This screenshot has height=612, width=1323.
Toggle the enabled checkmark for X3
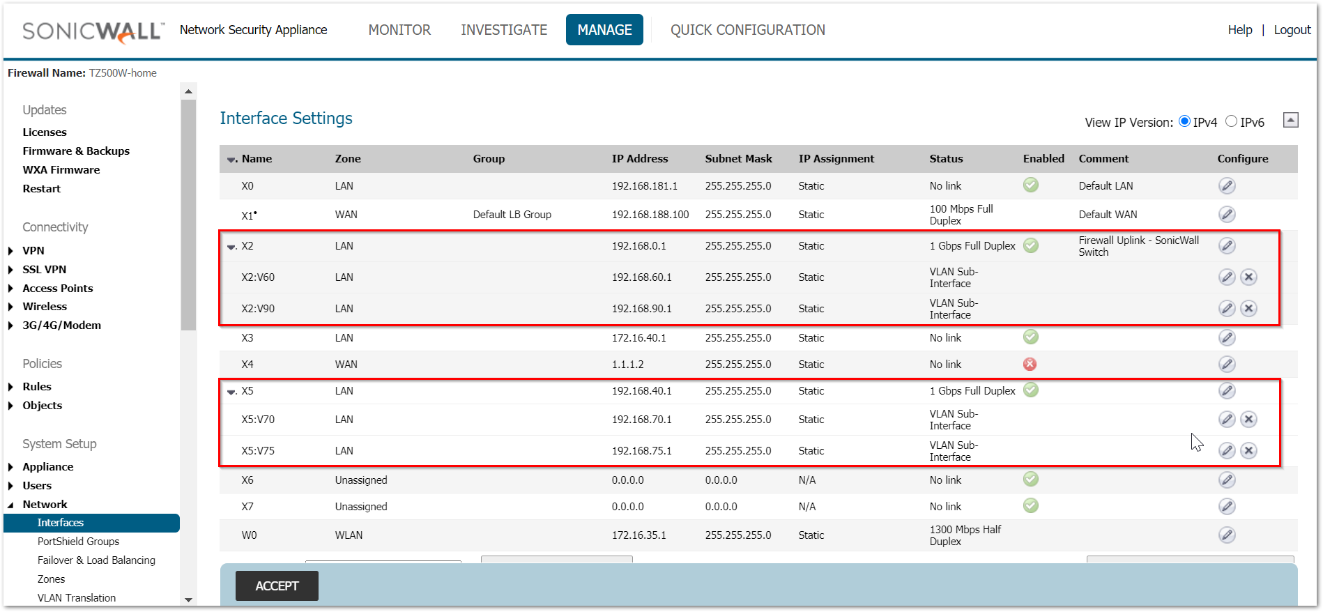point(1030,337)
